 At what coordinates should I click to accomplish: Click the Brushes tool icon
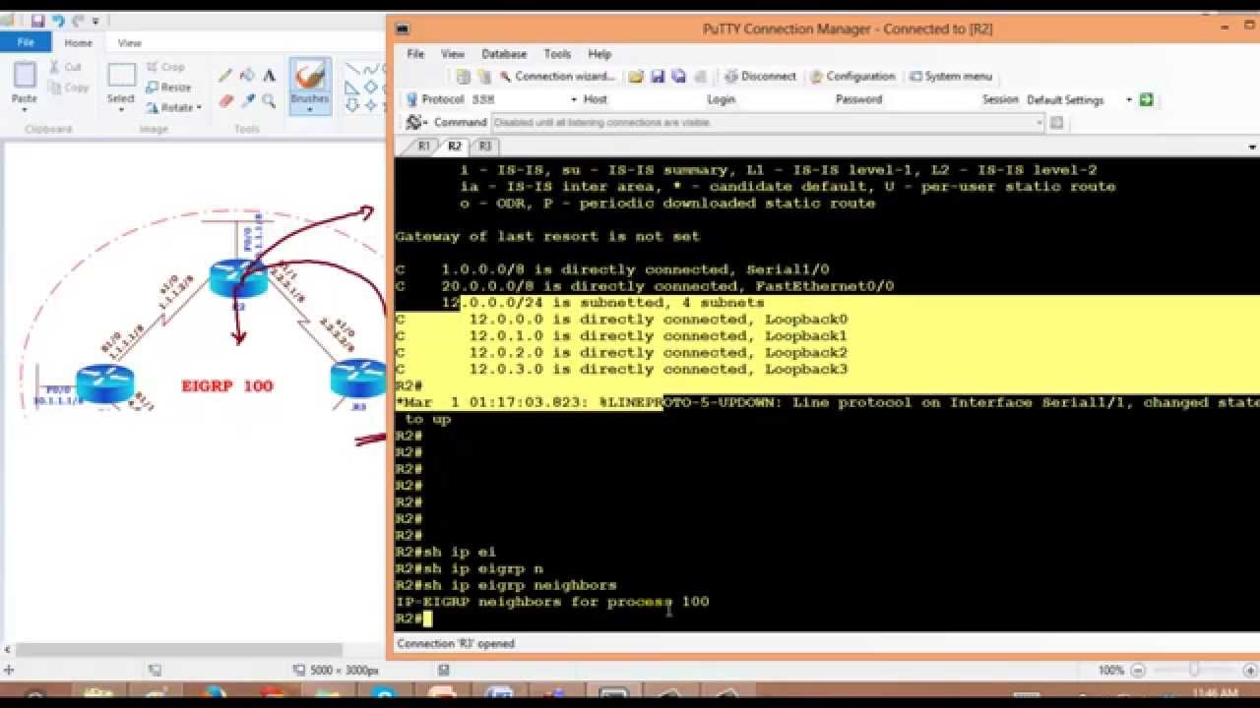click(310, 77)
